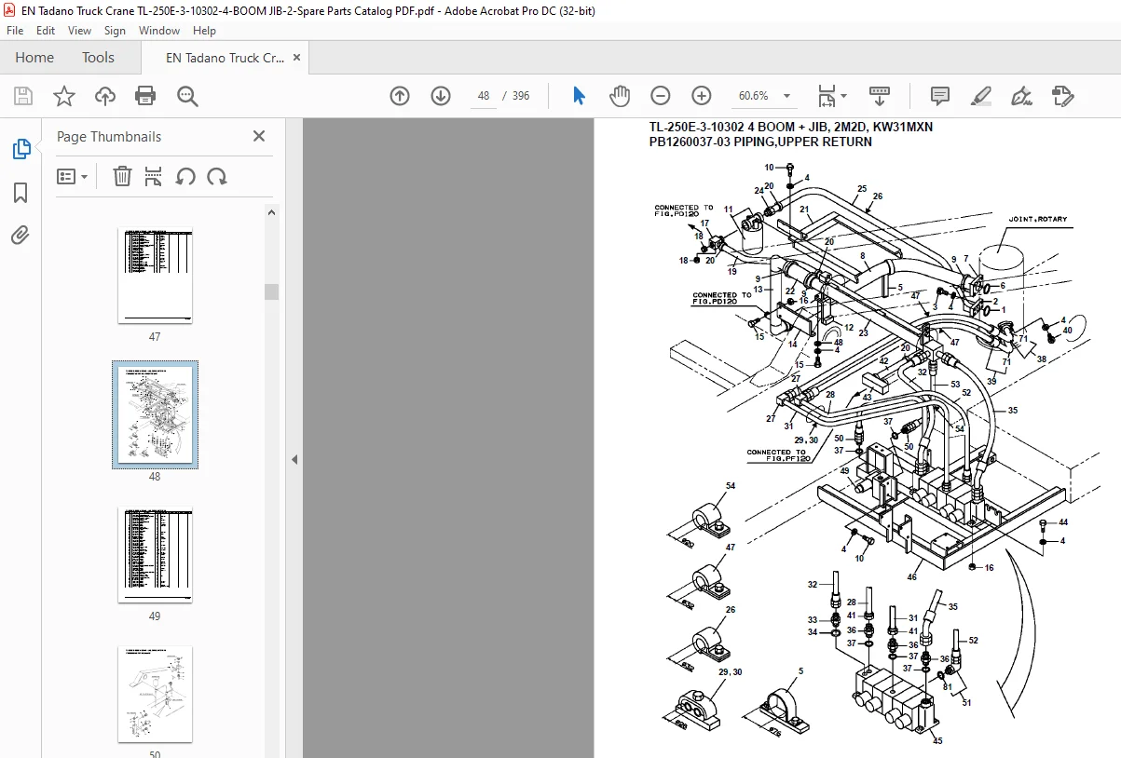Show the Page Thumbnails side panel icon
The image size is (1121, 758).
21,149
